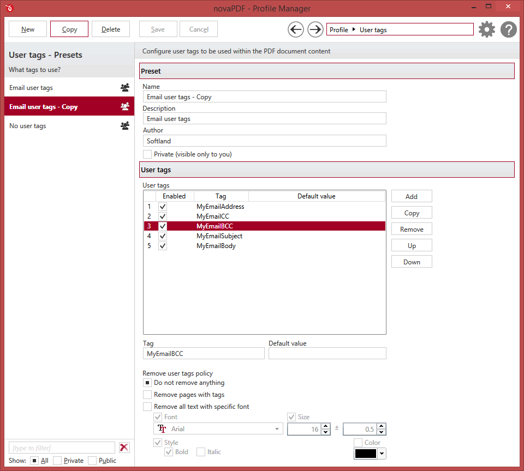This screenshot has width=524, height=471.
Task: Increase font size 16 with up arrow
Action: click(x=325, y=426)
